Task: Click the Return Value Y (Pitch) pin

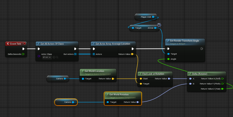Action: 223,84
